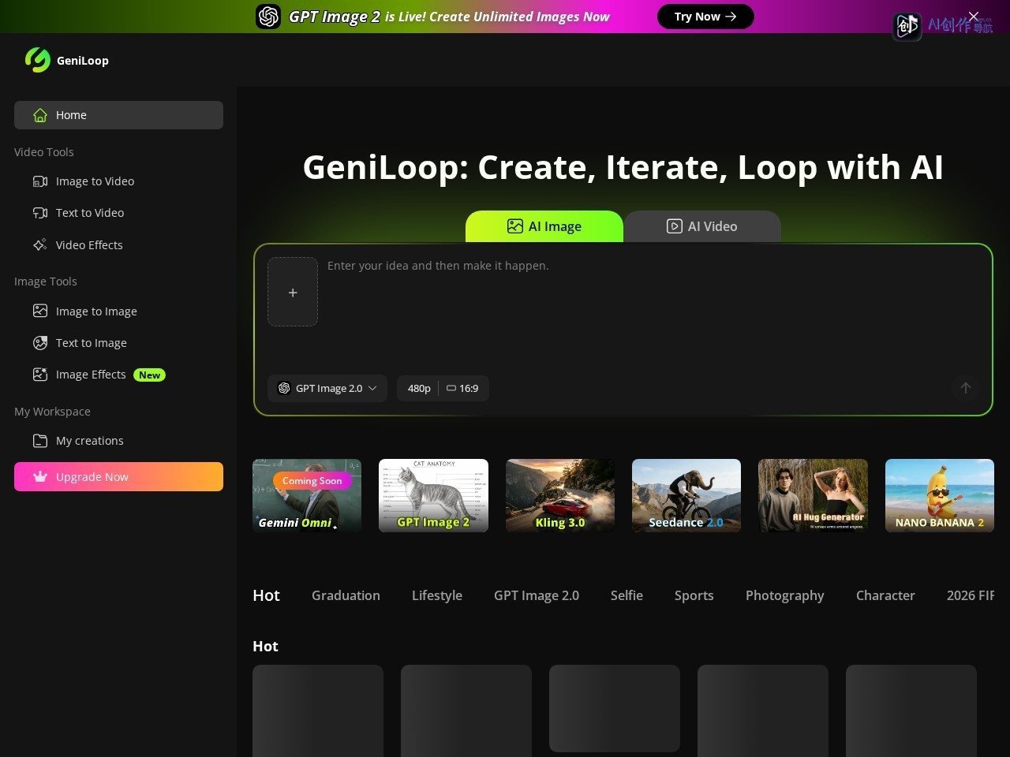
Task: Click the send arrow submit icon
Action: tap(965, 388)
